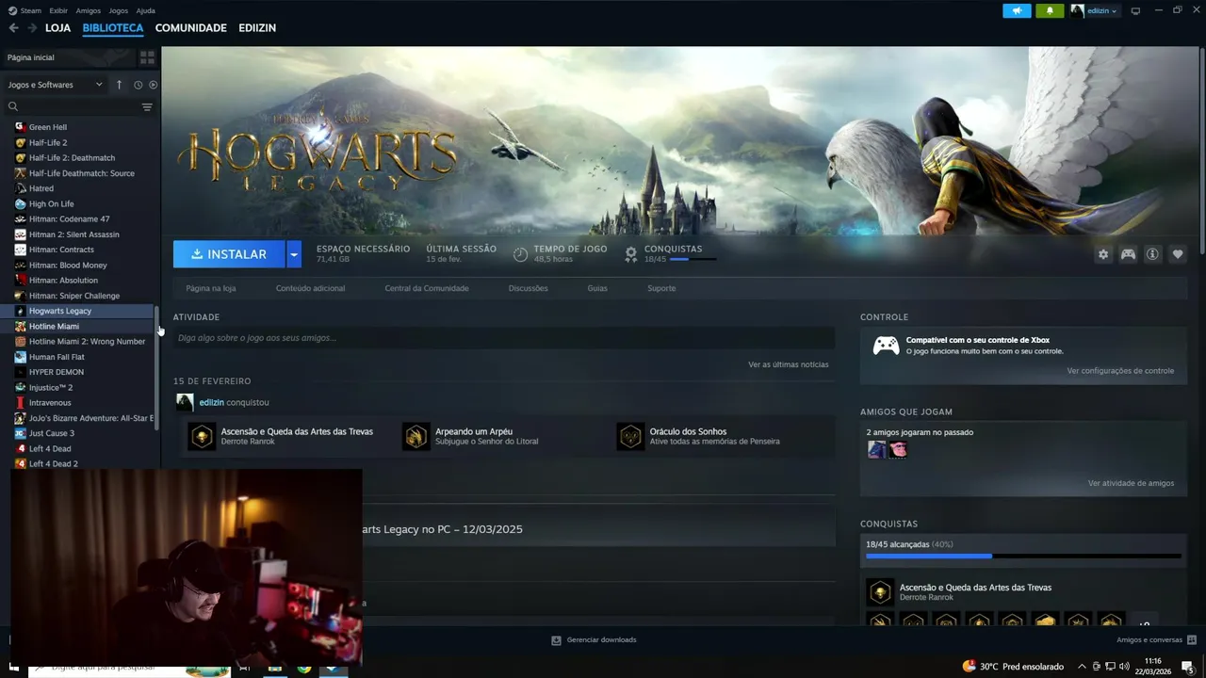Open Gerenciar downloads
The width and height of the screenshot is (1206, 678).
[594, 640]
